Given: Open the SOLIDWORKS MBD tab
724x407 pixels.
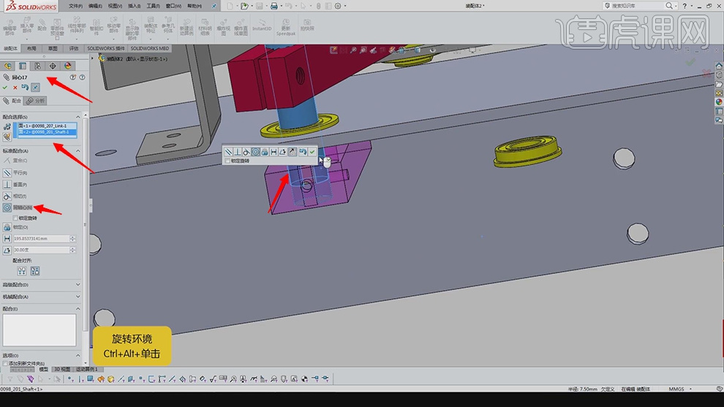Looking at the screenshot, I should (x=150, y=48).
